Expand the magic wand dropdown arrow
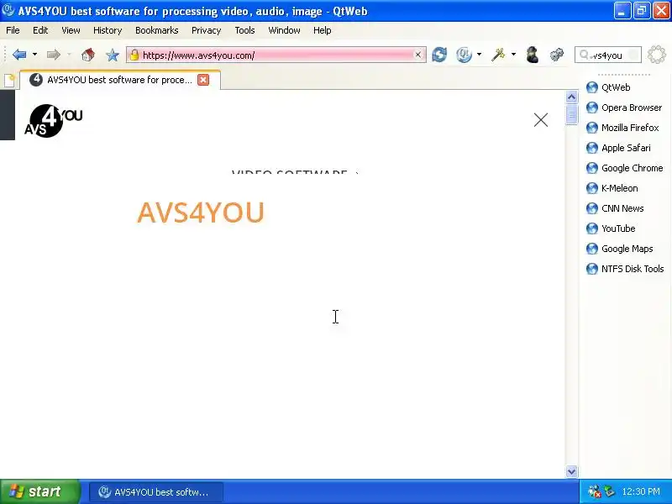The height and width of the screenshot is (504, 672). coord(513,55)
